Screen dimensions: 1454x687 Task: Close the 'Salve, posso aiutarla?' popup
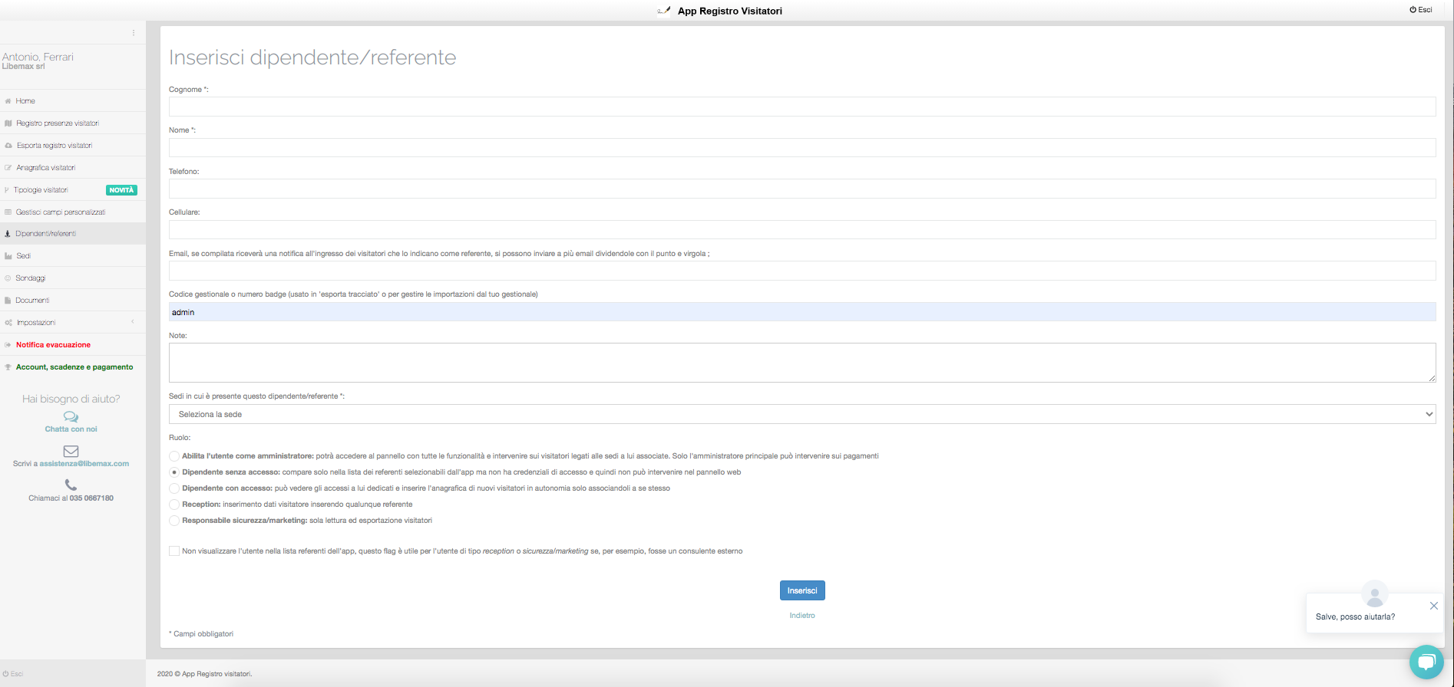coord(1433,606)
